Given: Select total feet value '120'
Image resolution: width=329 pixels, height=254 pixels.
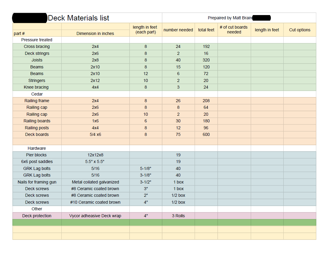Looking at the screenshot, I should tap(206, 67).
